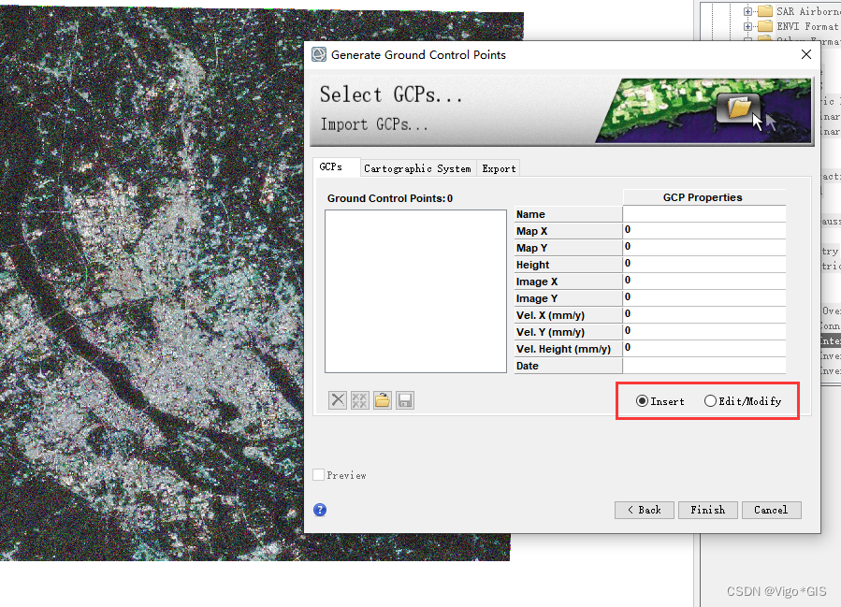Click the dialog's title bar app icon
Image resolution: width=841 pixels, height=607 pixels.
[x=319, y=54]
